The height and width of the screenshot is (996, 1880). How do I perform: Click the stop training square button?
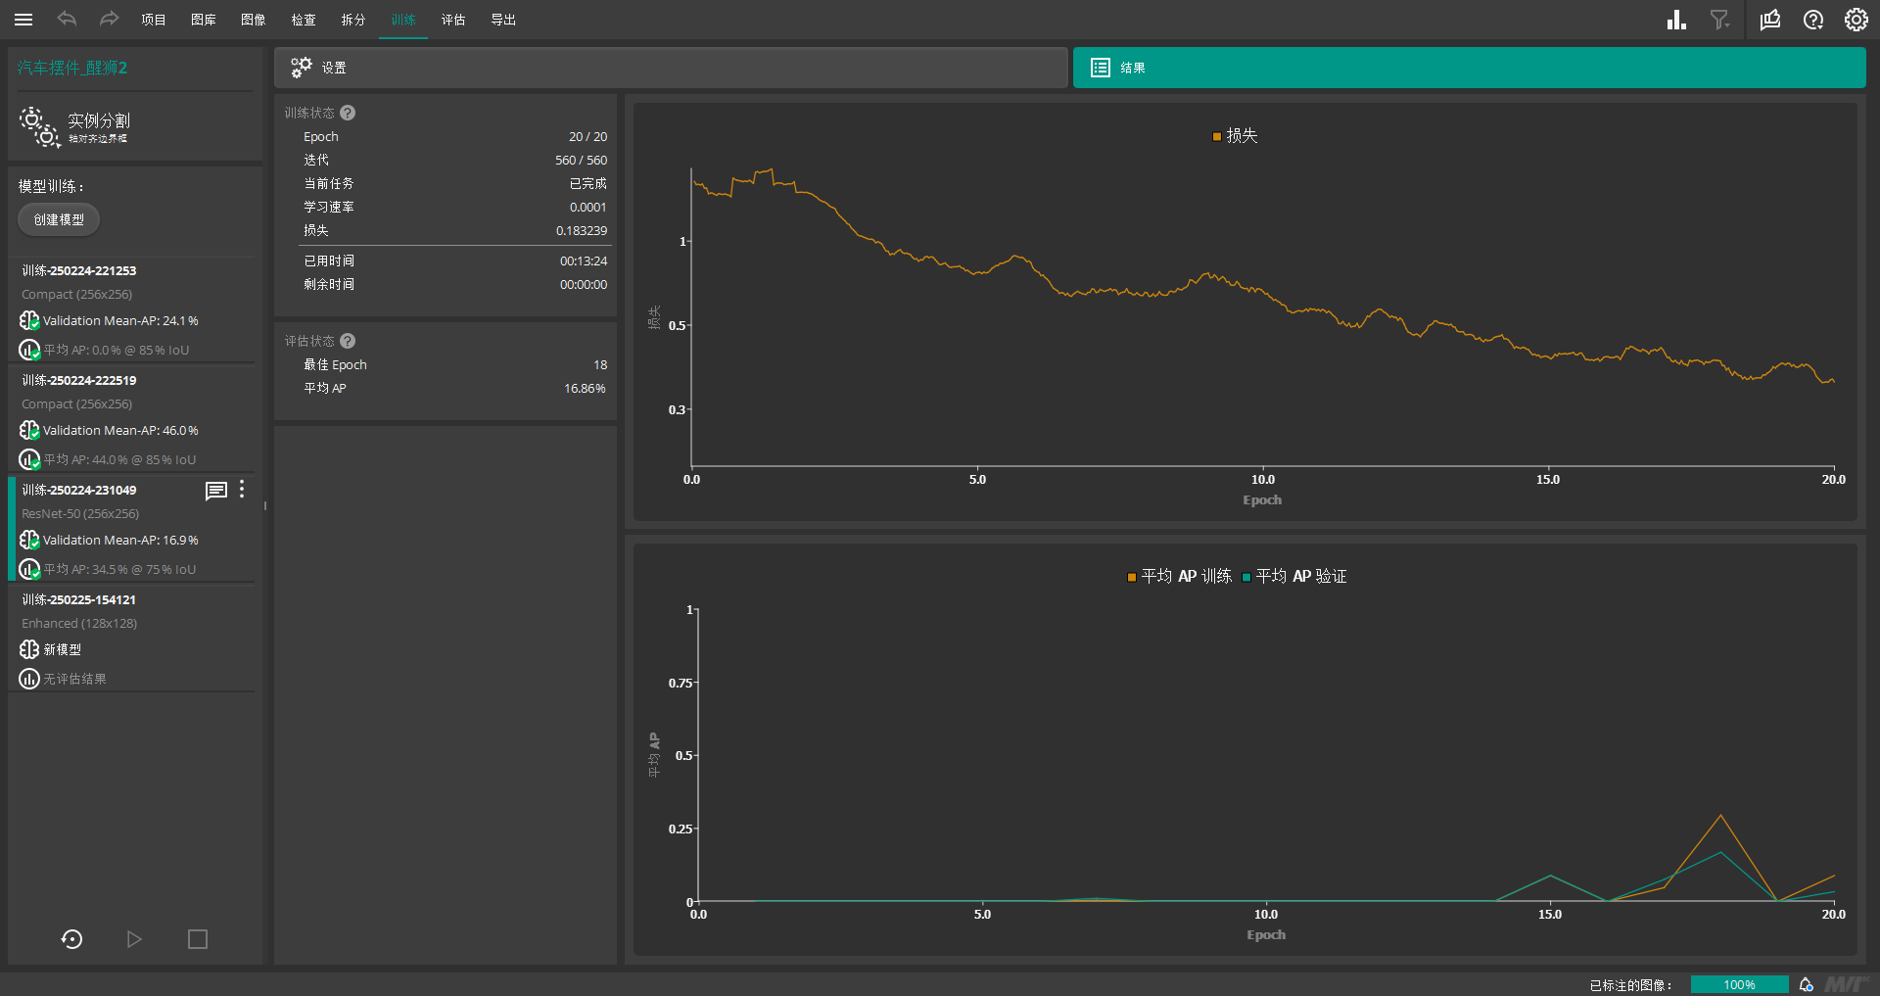[x=198, y=939]
